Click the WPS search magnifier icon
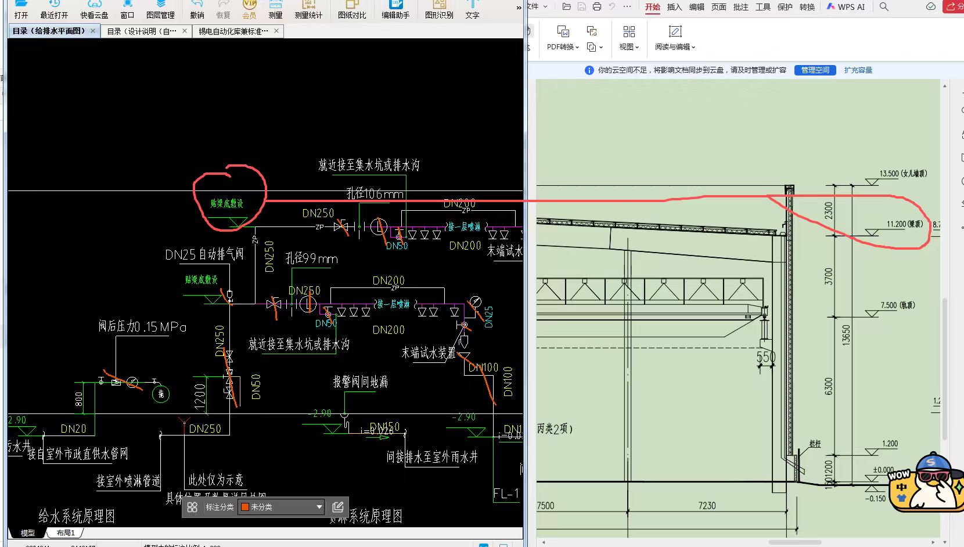The width and height of the screenshot is (964, 547). [x=884, y=7]
